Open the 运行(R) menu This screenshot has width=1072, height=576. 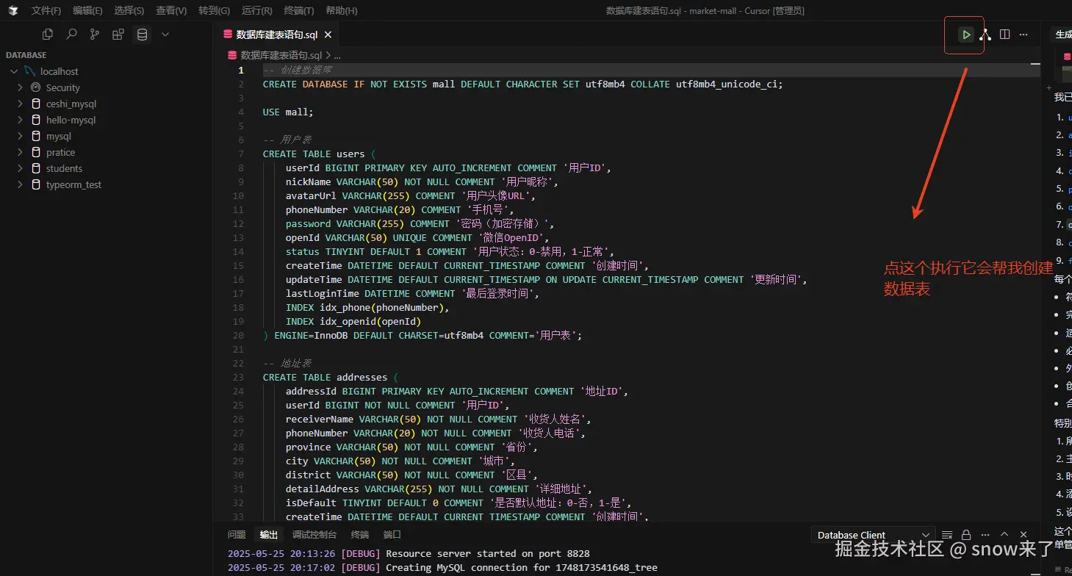click(256, 10)
